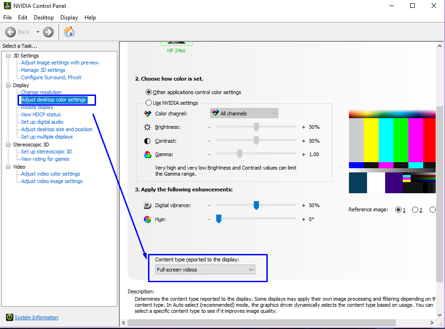
Task: Click the Gamma slider handle
Action: tap(239, 154)
